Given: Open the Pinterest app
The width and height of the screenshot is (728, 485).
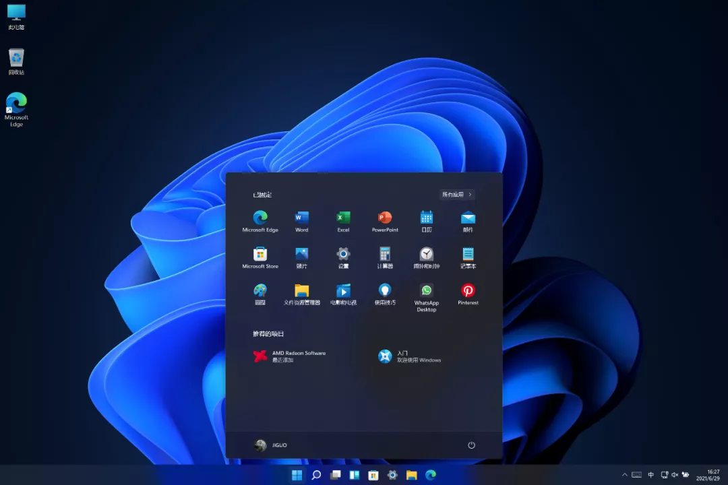Looking at the screenshot, I should click(x=468, y=294).
